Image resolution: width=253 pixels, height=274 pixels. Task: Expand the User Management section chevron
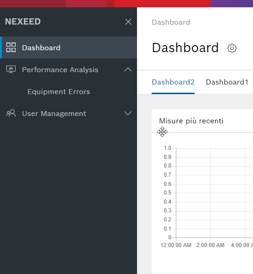click(x=128, y=113)
